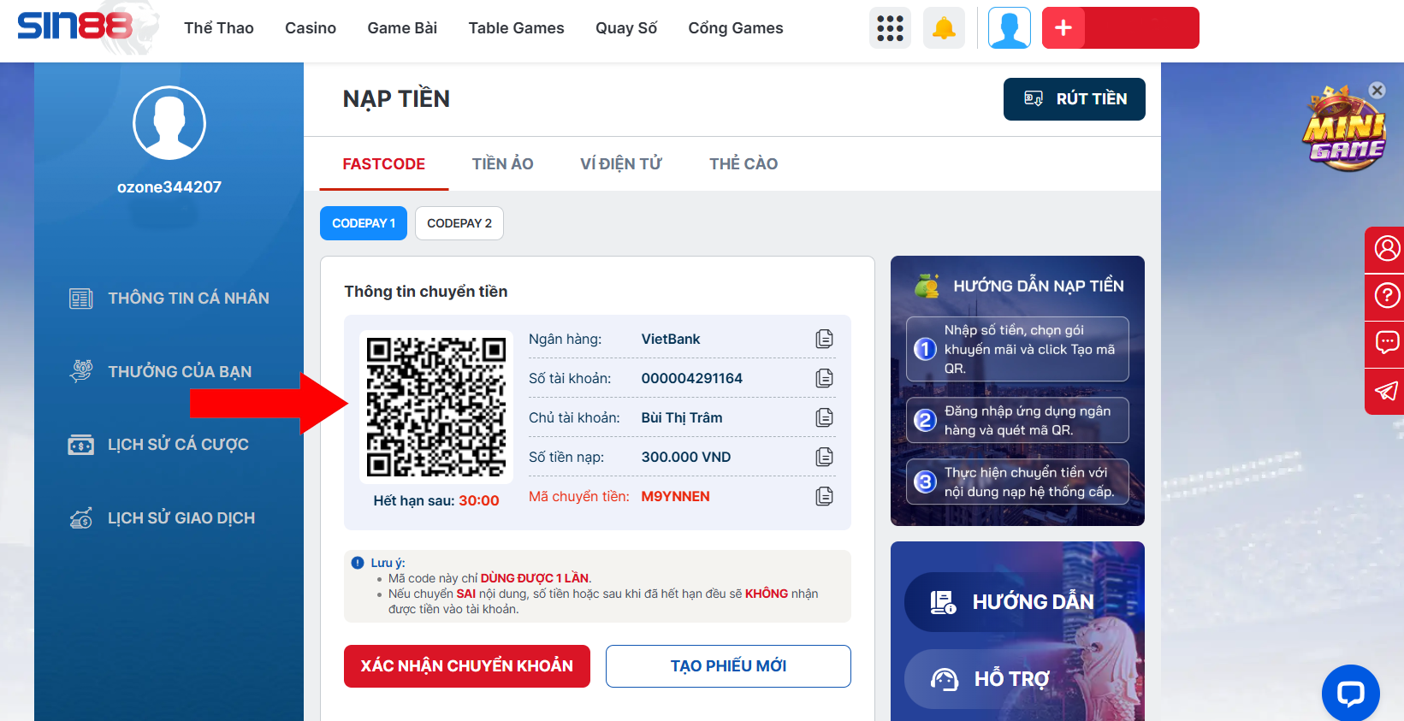The image size is (1404, 721).
Task: Open the apps grid menu icon
Action: click(890, 28)
